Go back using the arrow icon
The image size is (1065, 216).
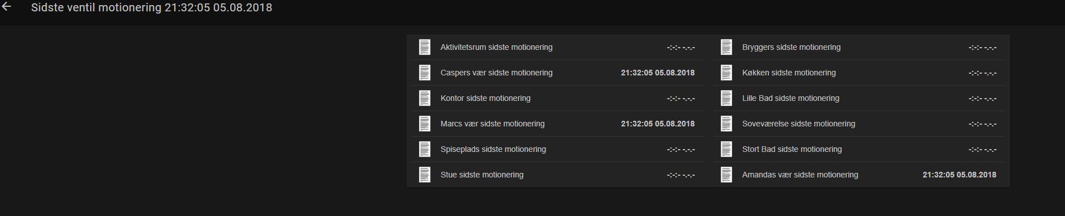click(7, 7)
